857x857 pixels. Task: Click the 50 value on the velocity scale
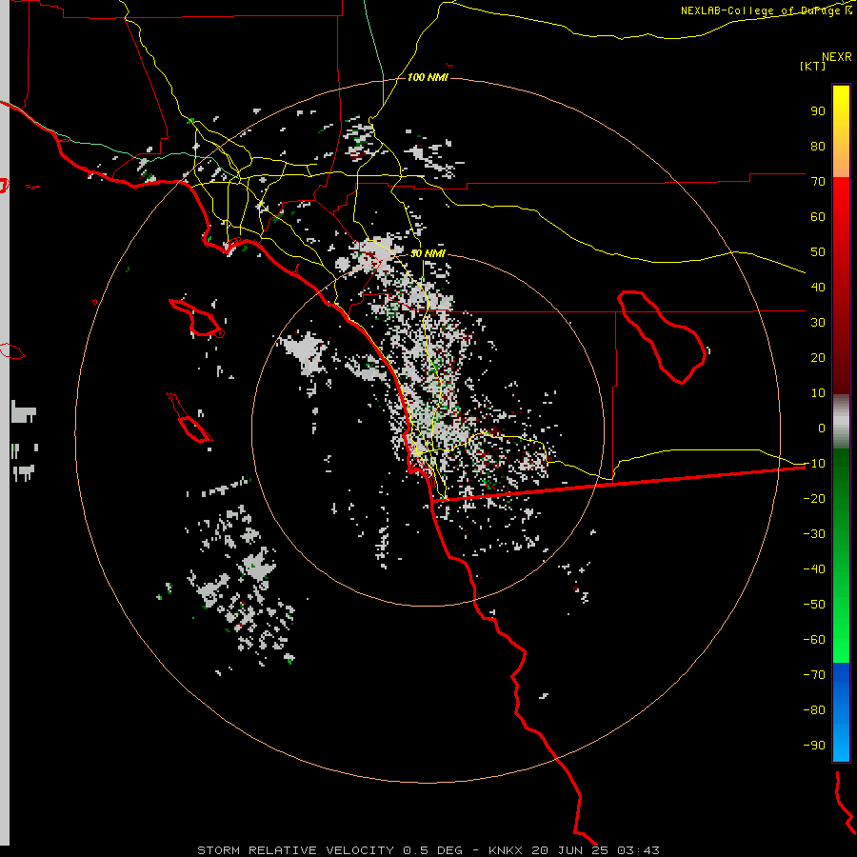[818, 252]
